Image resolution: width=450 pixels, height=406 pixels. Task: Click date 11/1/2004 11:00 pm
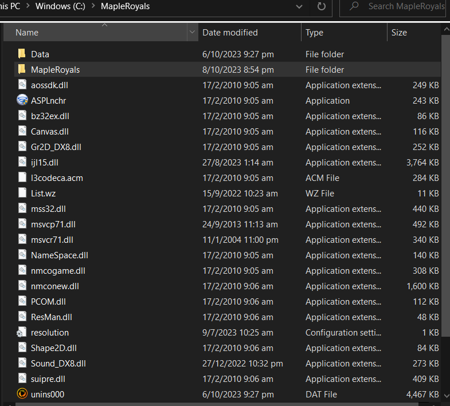(x=240, y=240)
